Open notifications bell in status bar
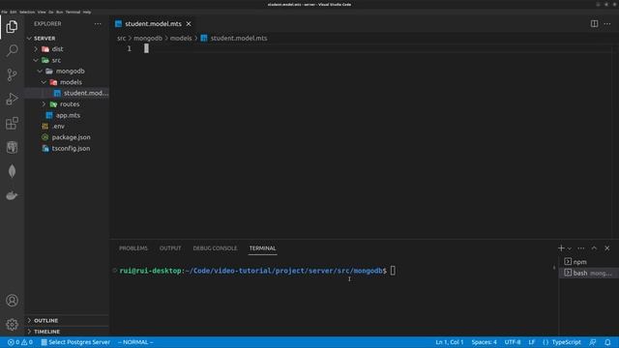The image size is (619, 348). [607, 342]
